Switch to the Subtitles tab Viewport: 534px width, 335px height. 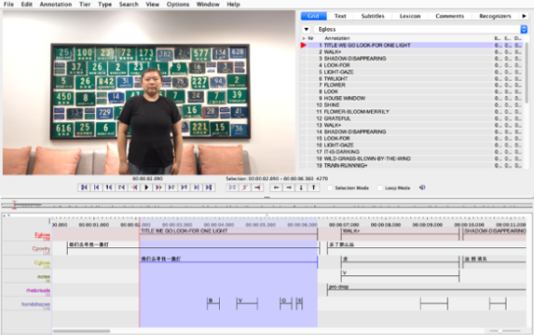pos(373,16)
